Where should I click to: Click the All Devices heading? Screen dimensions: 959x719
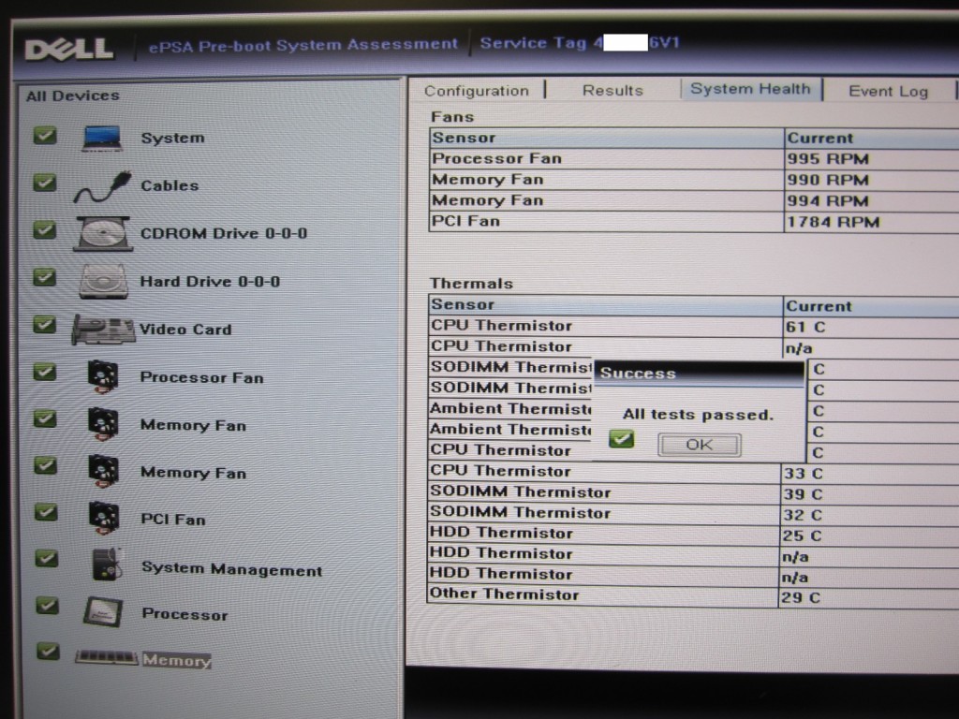[x=73, y=96]
